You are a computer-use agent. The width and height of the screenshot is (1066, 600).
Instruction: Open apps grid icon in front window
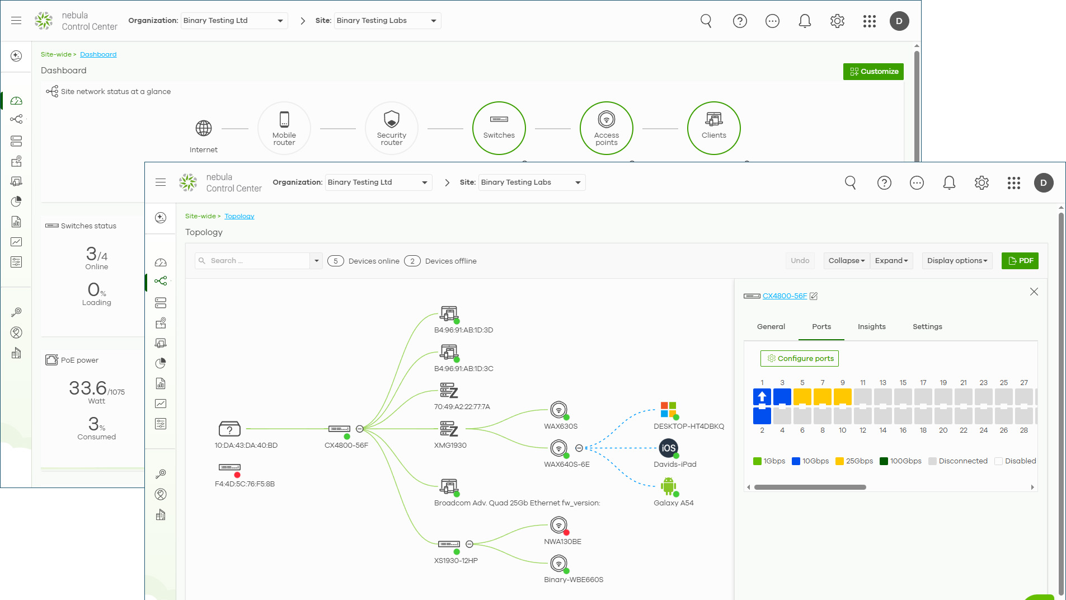[x=1014, y=182]
